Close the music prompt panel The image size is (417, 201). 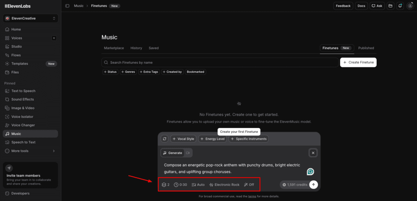tap(313, 153)
